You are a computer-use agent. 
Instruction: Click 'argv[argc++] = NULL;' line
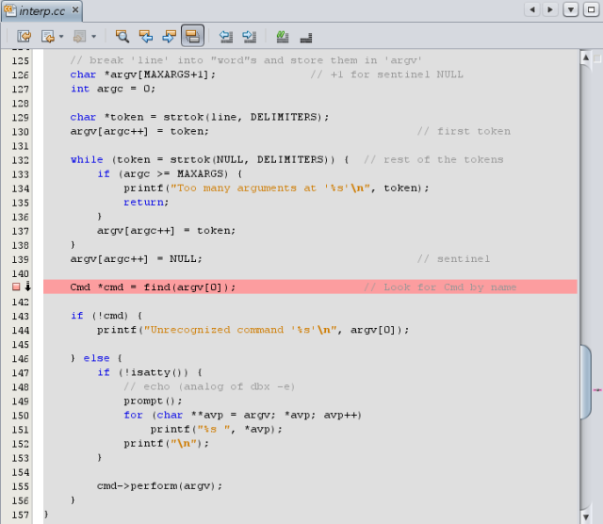136,259
